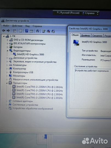Viewport: 111px width, 148px height.
Task: Click Звуковые, видео и игровые устройства label
Action: pyautogui.click(x=35, y=62)
